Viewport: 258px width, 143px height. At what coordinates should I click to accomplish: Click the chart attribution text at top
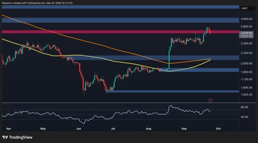coord(37,3)
